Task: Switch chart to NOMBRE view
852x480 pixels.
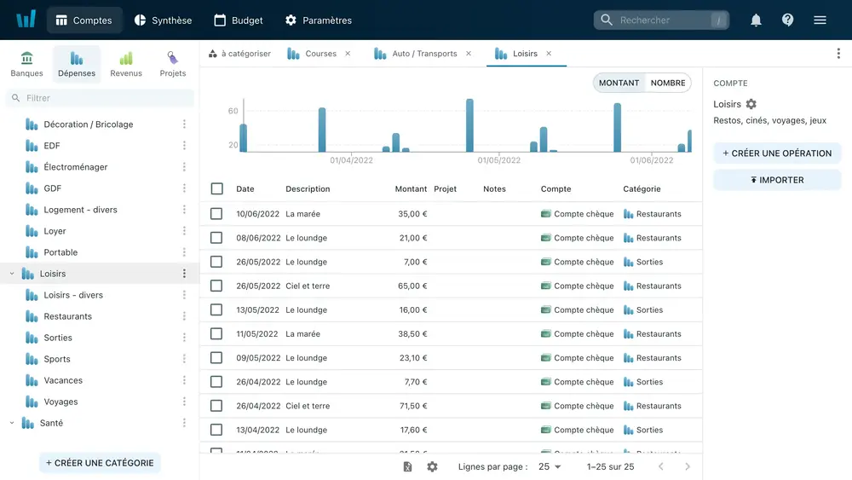Action: (x=668, y=83)
